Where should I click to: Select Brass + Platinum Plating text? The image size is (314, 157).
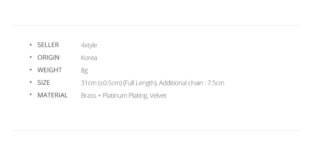click(114, 96)
